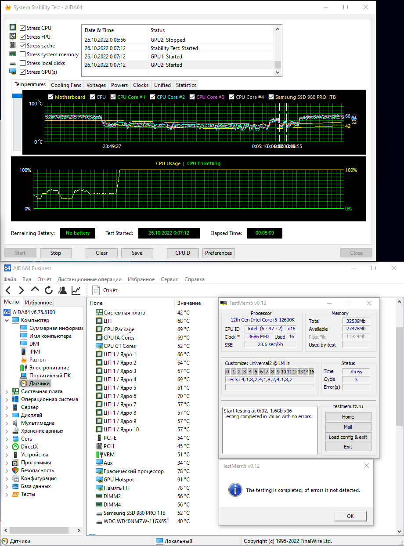Open the Сервис menu
404x546 pixels.
170,279
